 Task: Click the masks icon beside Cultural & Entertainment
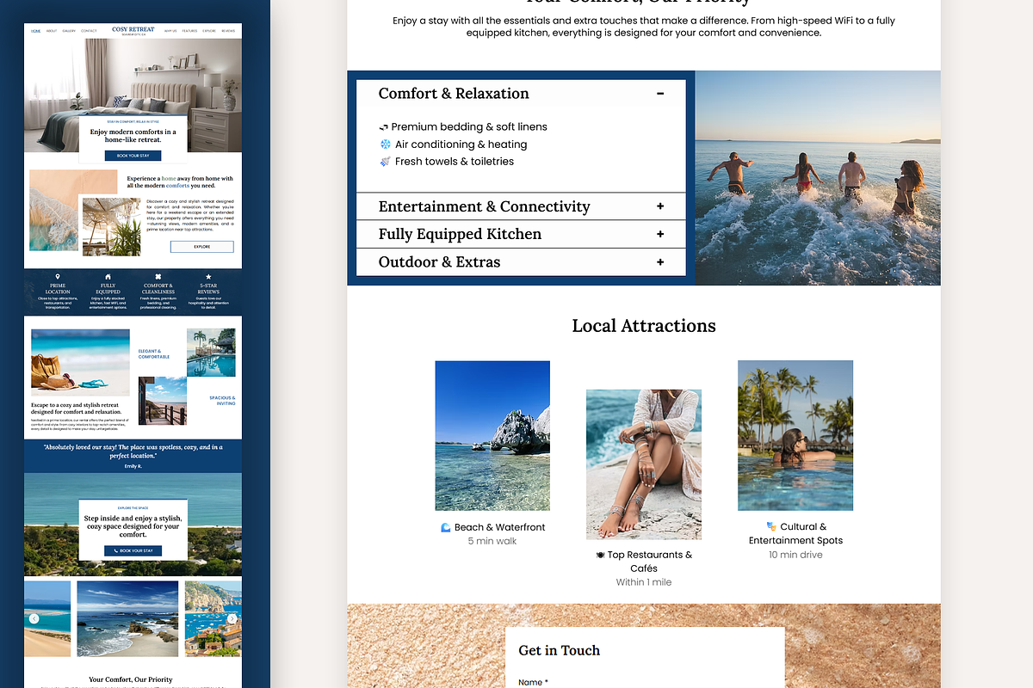(x=771, y=526)
